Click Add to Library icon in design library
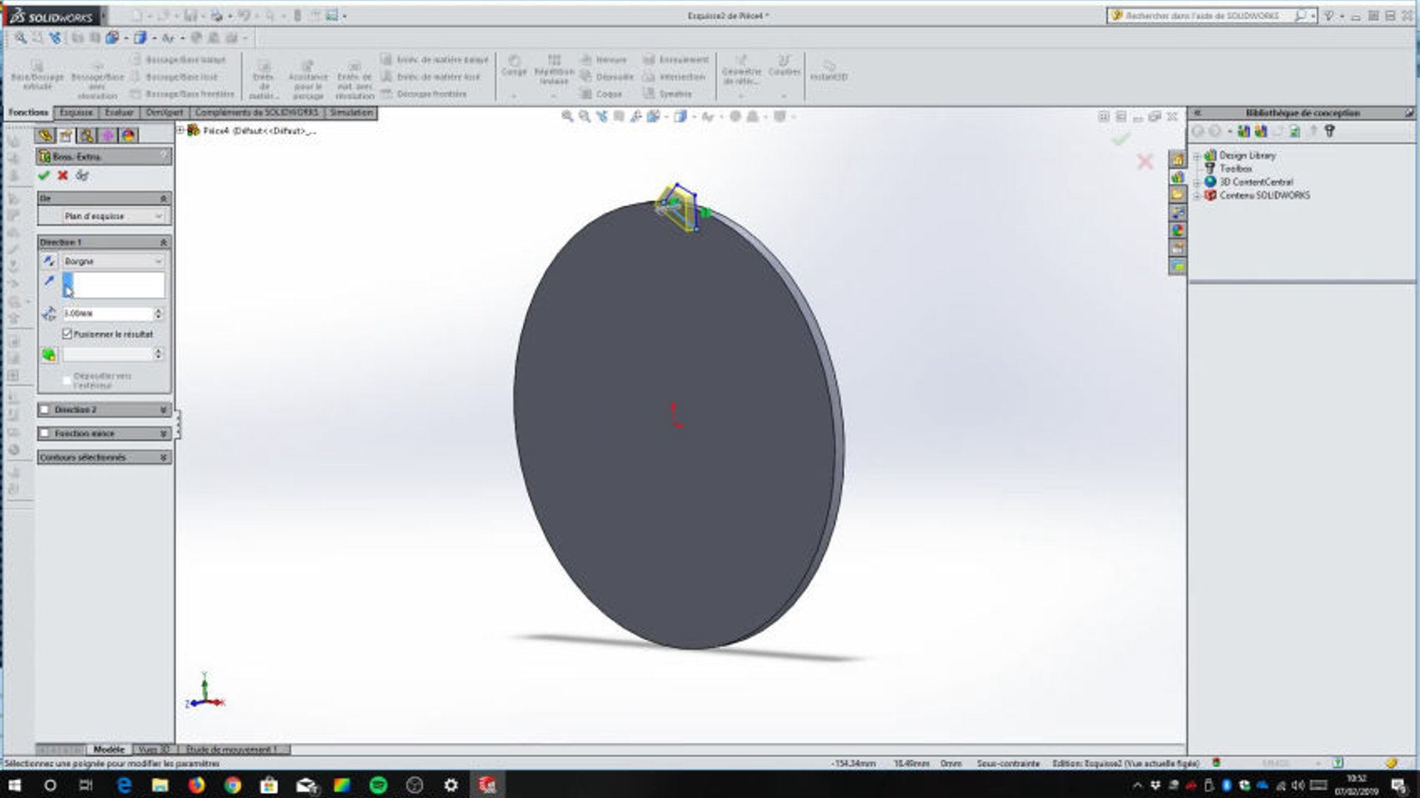Image resolution: width=1420 pixels, height=798 pixels. [x=1243, y=131]
